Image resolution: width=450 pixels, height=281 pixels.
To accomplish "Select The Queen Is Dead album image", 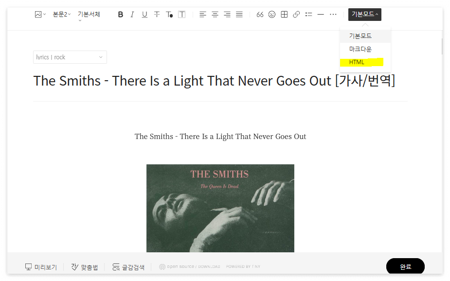I will [220, 209].
